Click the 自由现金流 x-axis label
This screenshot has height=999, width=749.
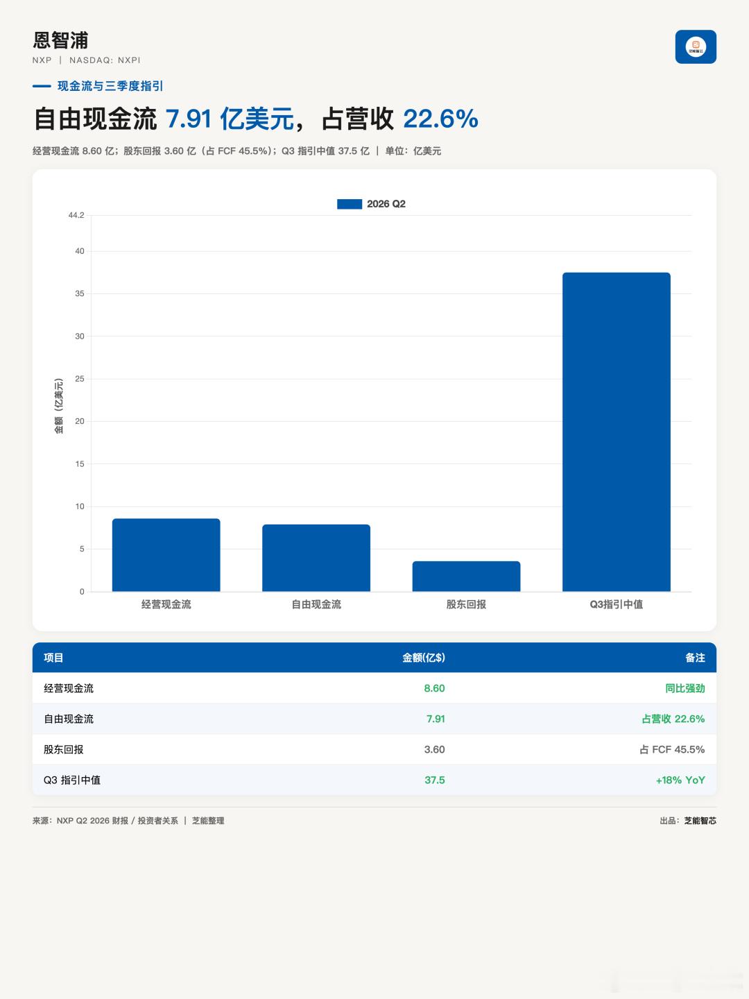pos(316,604)
